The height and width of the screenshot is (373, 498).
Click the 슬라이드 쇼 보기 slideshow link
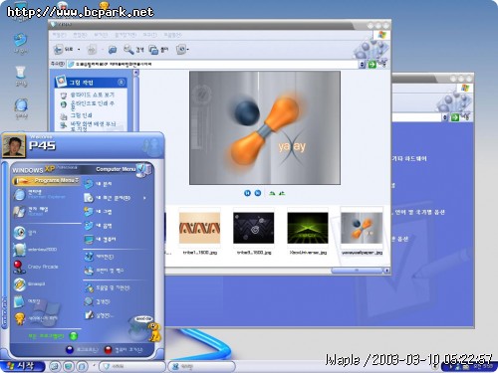pyautogui.click(x=92, y=94)
